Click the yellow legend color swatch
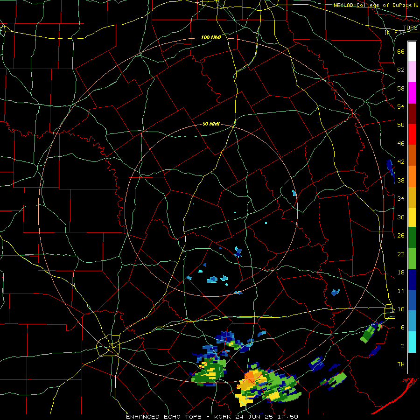The height and width of the screenshot is (420, 420). coord(412,217)
